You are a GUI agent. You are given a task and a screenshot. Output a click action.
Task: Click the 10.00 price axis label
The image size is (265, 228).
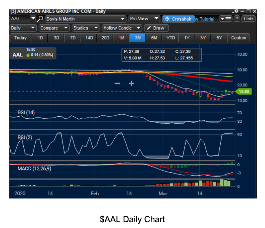coord(242,100)
